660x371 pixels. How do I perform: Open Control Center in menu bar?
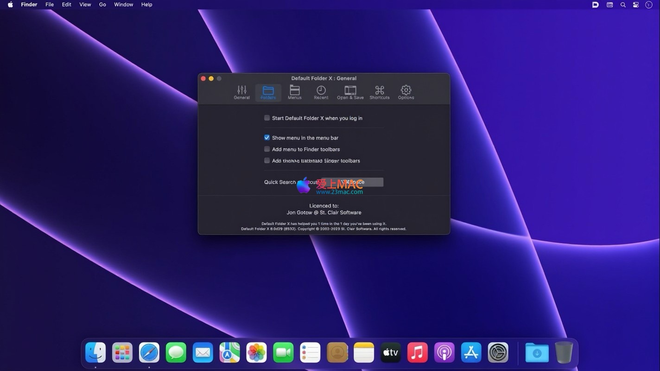coord(636,5)
